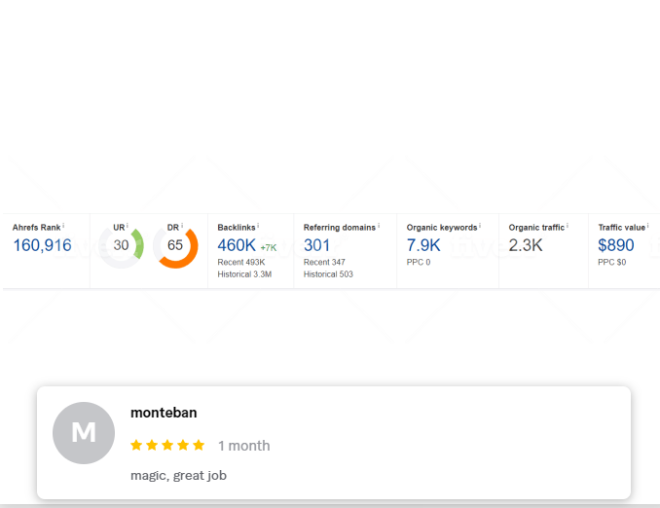The width and height of the screenshot is (660, 508).
Task: Click the UR 30 green gauge
Action: (x=122, y=247)
